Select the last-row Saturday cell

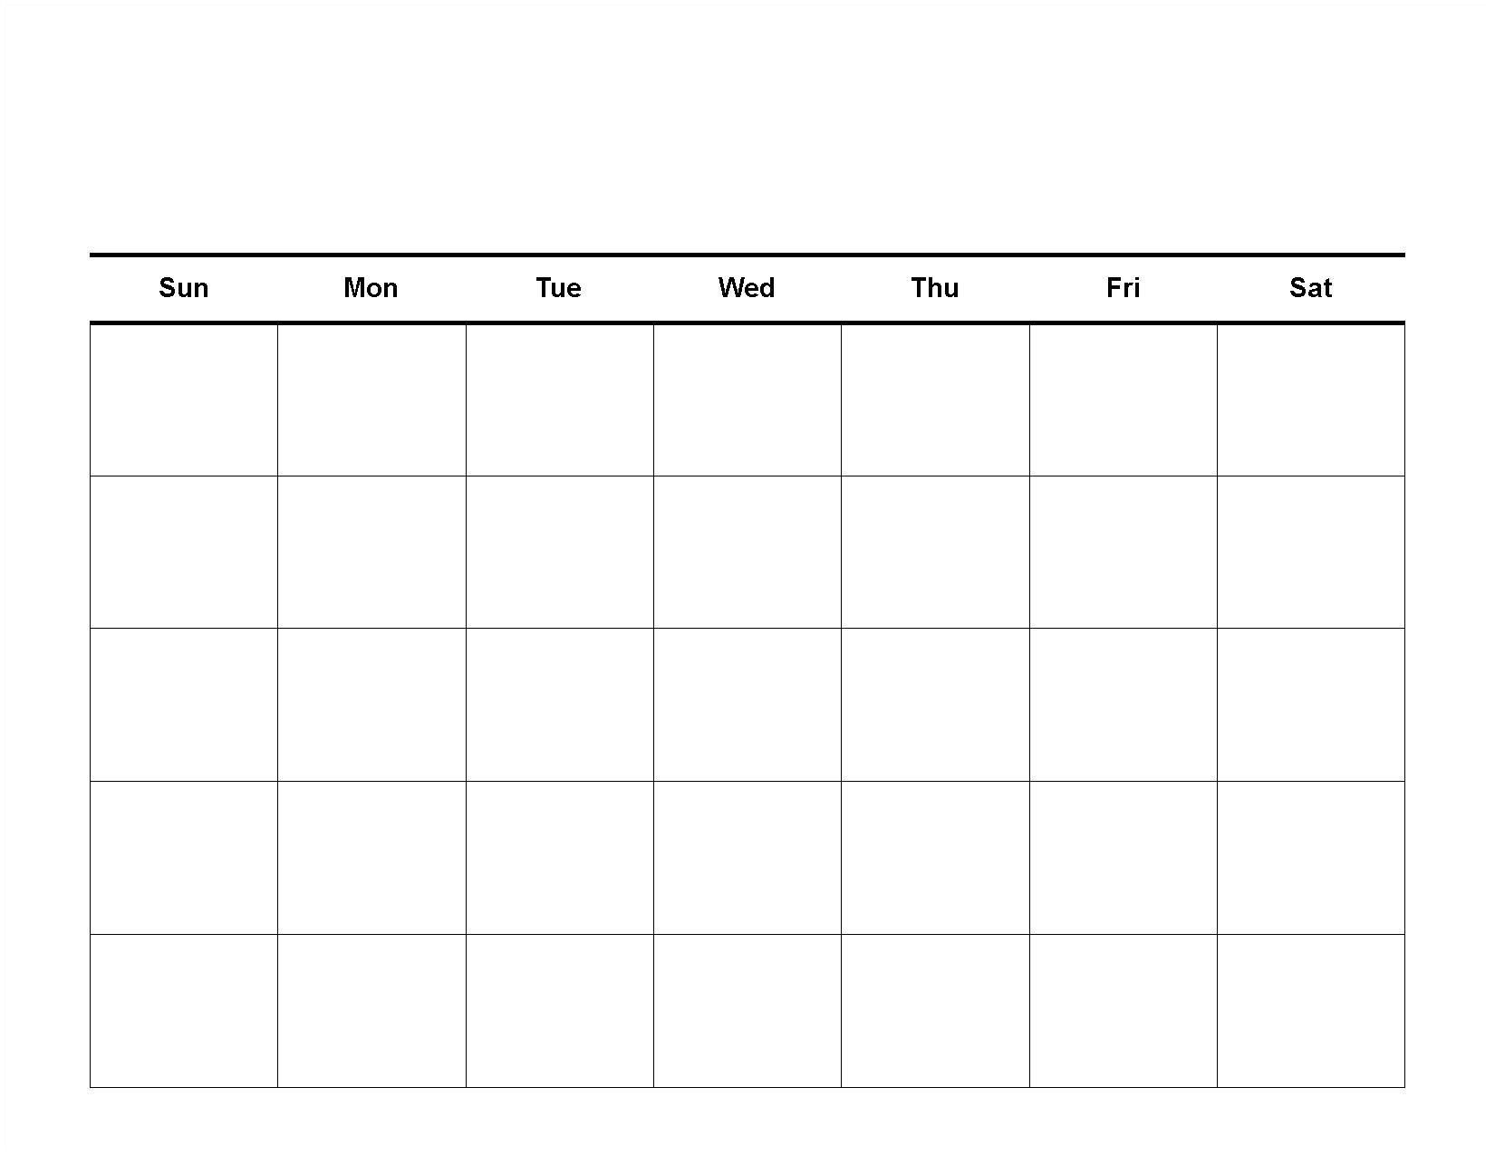coord(1311,1011)
